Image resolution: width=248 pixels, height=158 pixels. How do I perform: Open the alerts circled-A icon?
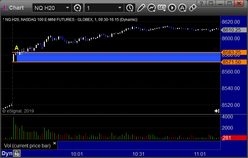click(182, 8)
